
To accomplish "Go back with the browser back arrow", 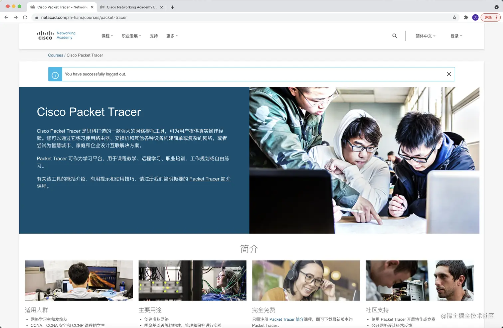I will [6, 17].
